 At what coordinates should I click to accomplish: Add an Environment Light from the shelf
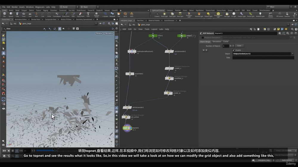(x=218, y=15)
